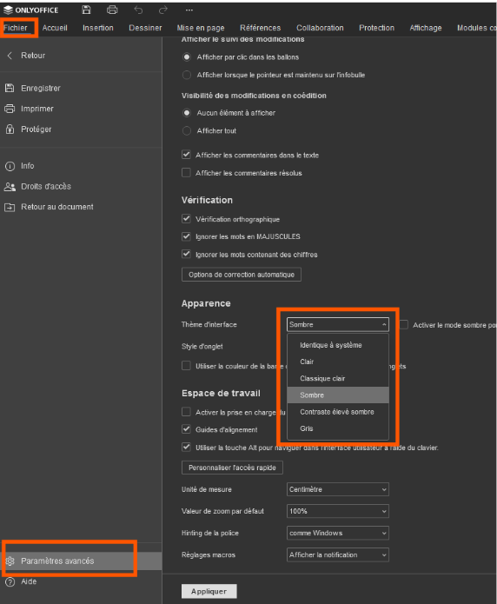Toggle Afficher les commentaires dans le texte
Screen dimensions: 497x604
pyautogui.click(x=186, y=155)
